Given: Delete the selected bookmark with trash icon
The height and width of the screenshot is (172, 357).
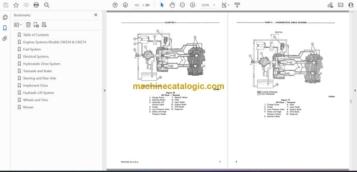Looking at the screenshot, I should coord(28,25).
